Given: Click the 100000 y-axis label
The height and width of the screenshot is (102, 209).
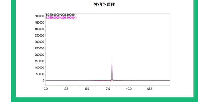Looking at the screenshot, I should click(39, 68).
